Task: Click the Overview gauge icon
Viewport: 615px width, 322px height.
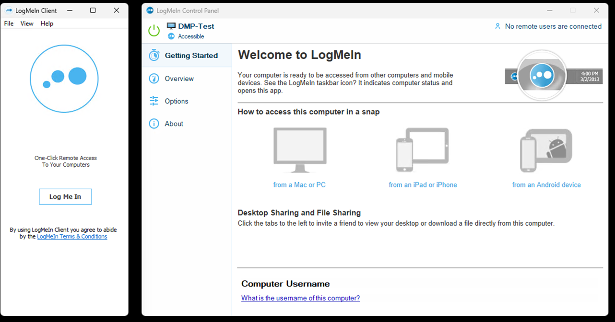Action: (154, 79)
